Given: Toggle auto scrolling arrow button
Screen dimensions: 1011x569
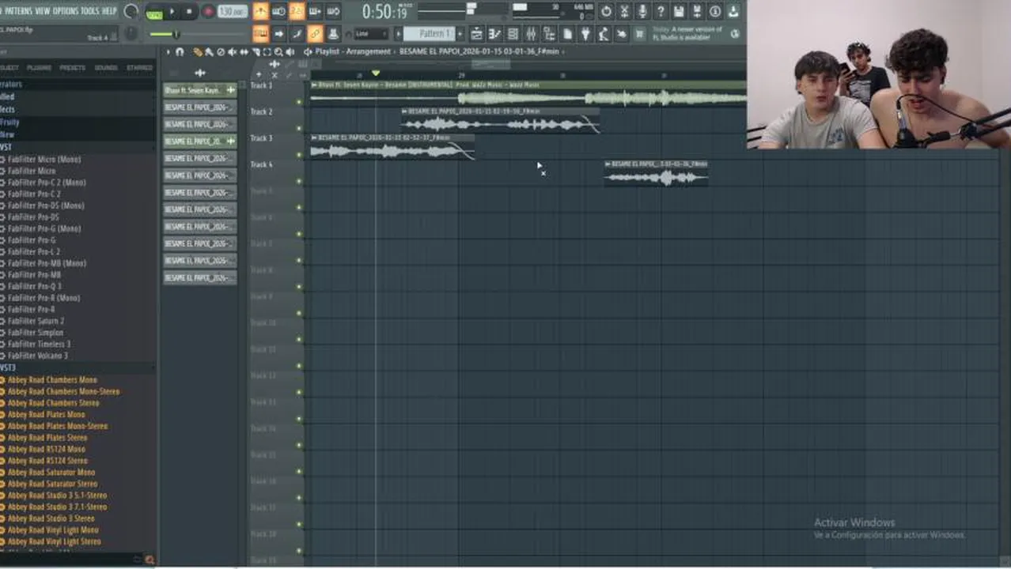Looking at the screenshot, I should click(x=278, y=33).
